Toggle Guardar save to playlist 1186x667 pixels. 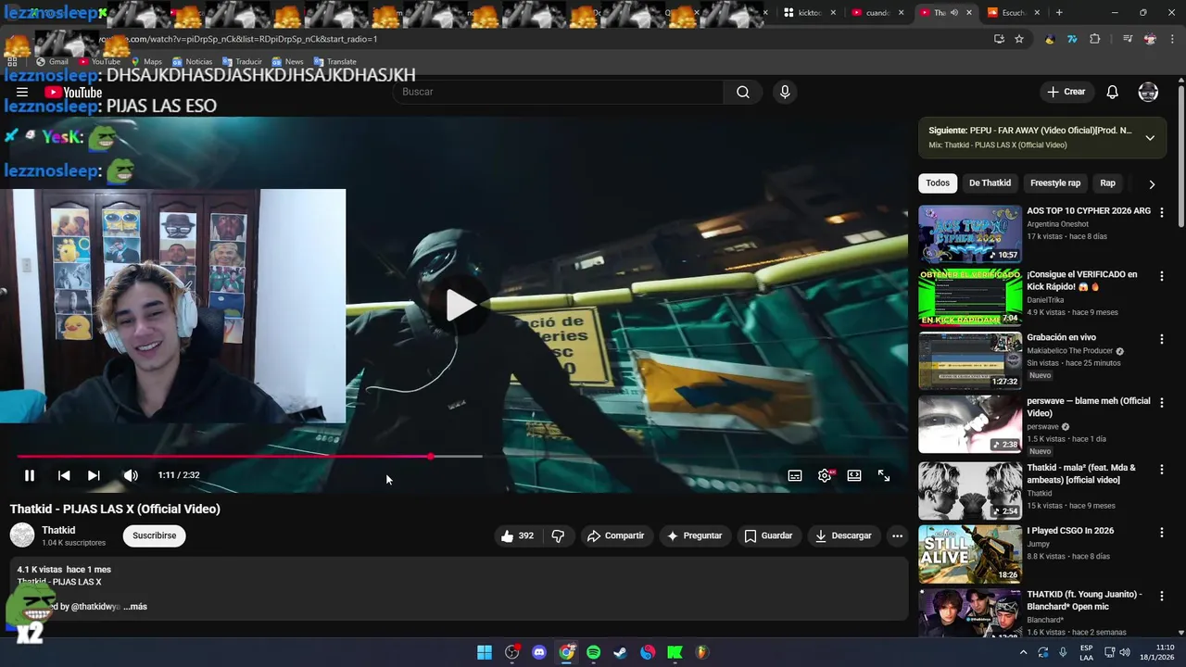768,535
